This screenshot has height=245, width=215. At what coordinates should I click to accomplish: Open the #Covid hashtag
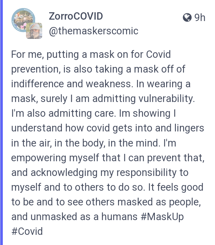27,231
